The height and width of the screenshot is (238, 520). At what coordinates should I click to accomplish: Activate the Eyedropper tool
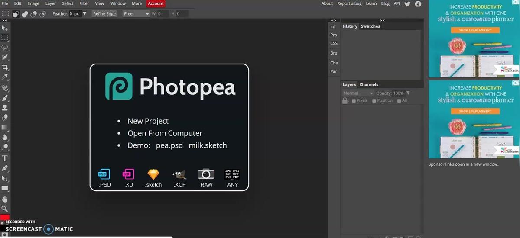point(5,77)
